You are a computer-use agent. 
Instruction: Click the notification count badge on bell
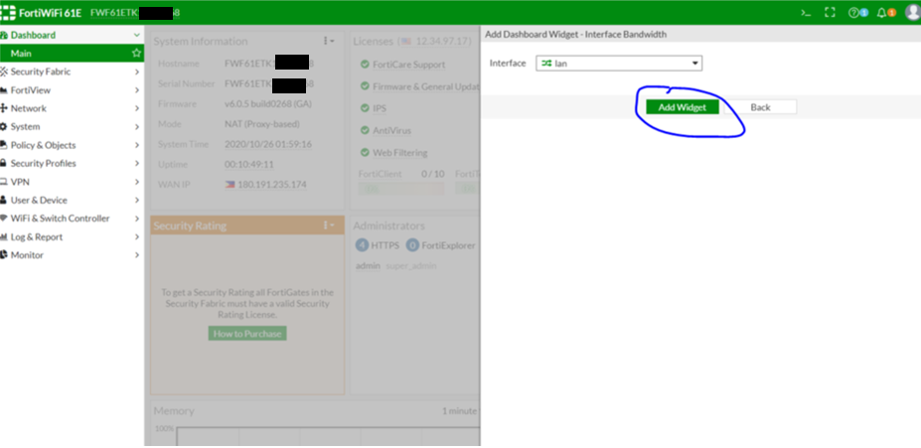891,12
